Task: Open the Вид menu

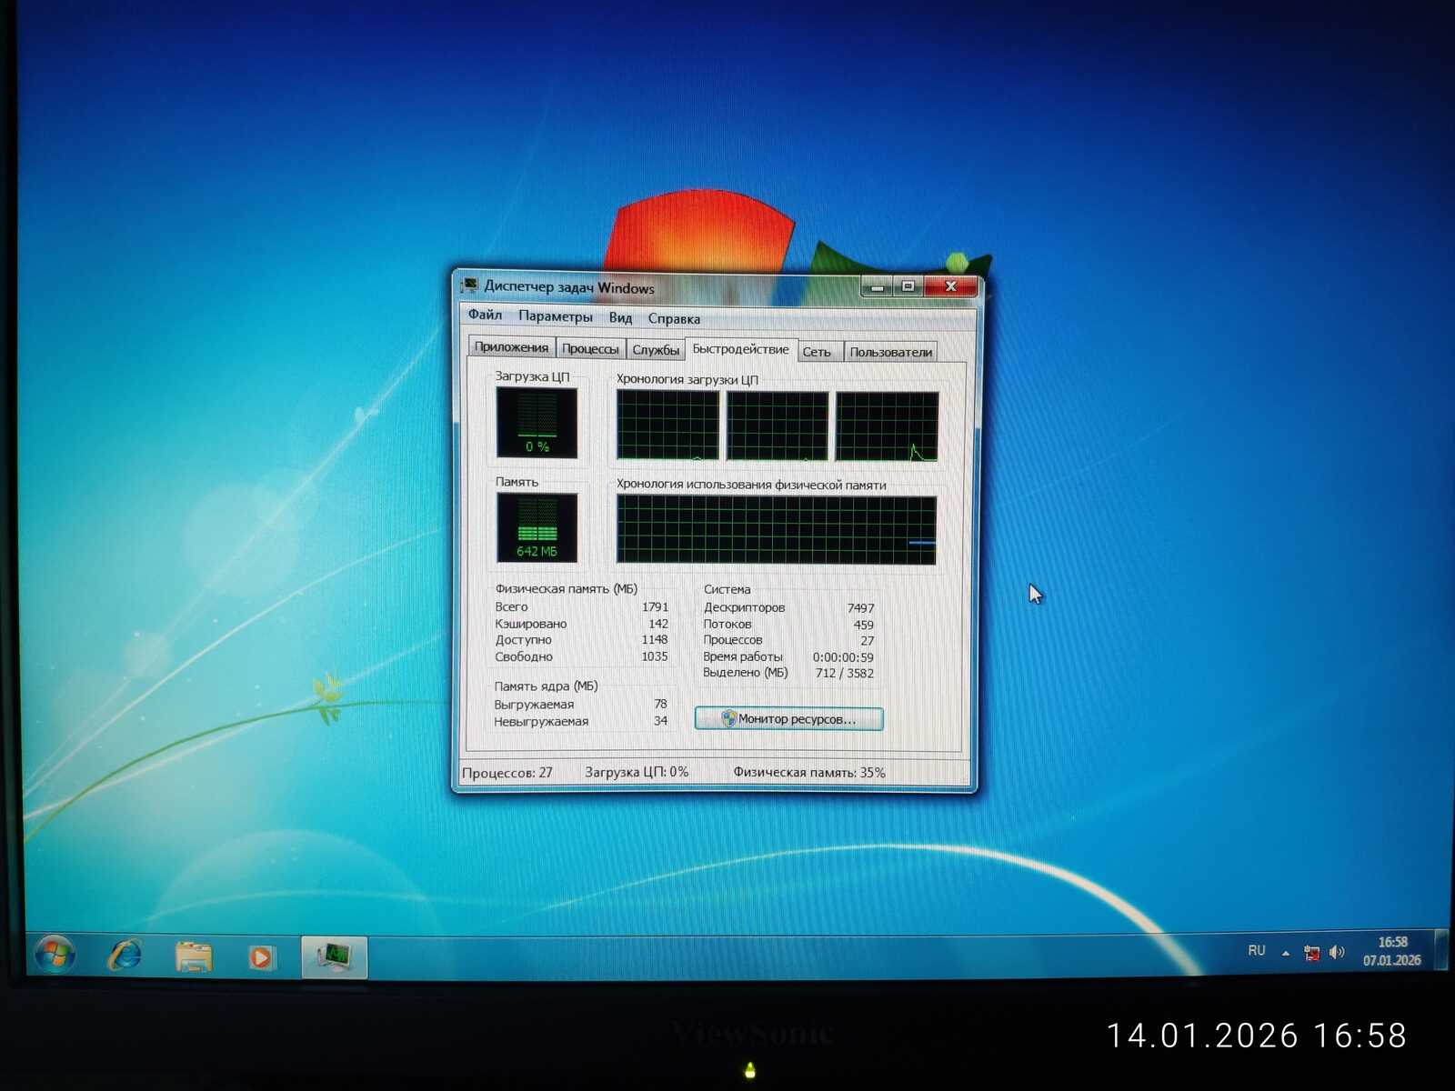Action: coord(620,317)
